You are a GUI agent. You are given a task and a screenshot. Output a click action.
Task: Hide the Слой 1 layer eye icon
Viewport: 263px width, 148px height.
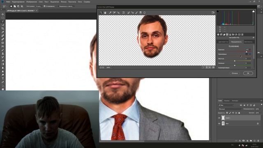click(219, 118)
